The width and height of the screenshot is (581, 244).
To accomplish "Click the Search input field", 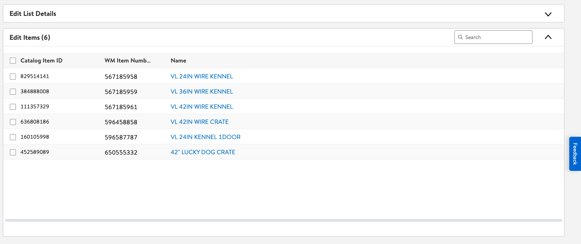I will tap(493, 37).
